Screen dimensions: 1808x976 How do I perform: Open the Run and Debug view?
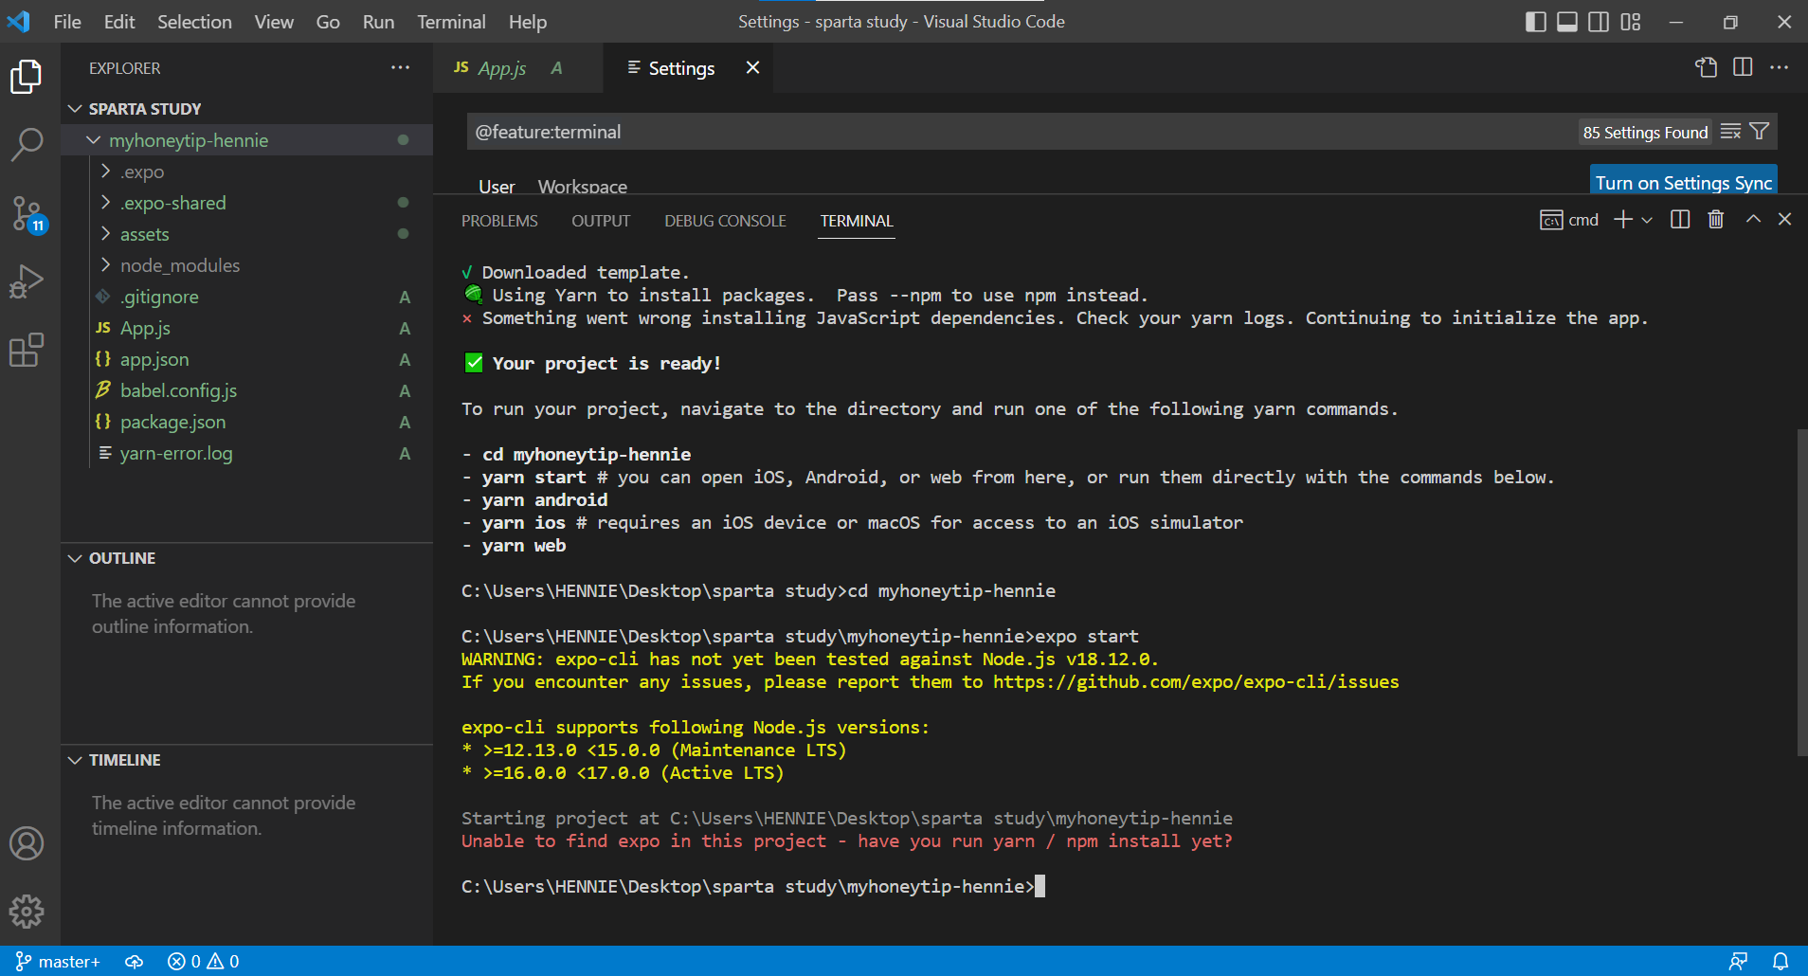pyautogui.click(x=27, y=281)
